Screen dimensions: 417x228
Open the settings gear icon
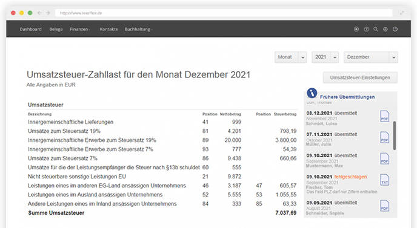[385, 29]
